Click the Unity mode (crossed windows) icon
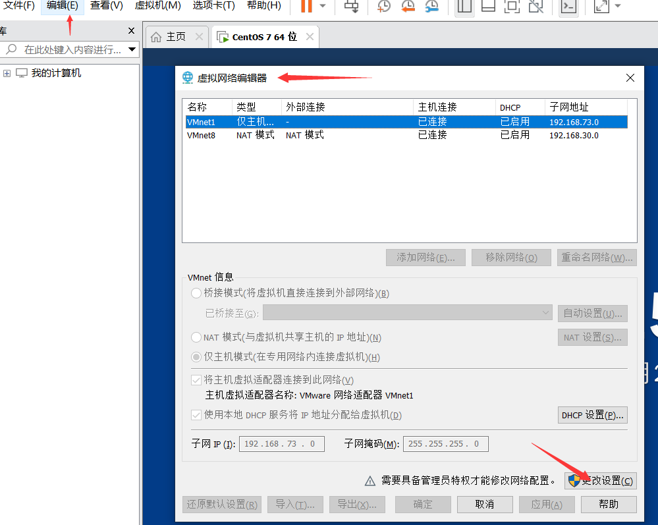Screen dimensions: 658x525 click(x=536, y=6)
